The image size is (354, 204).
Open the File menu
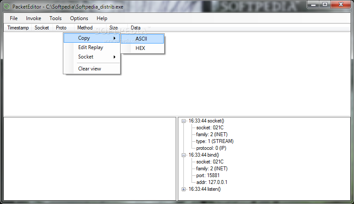14,18
